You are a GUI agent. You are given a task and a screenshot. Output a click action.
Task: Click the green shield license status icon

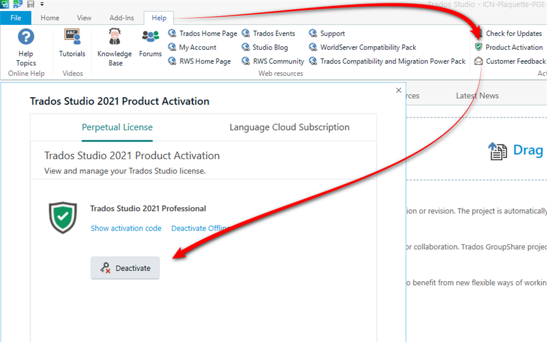pyautogui.click(x=63, y=217)
